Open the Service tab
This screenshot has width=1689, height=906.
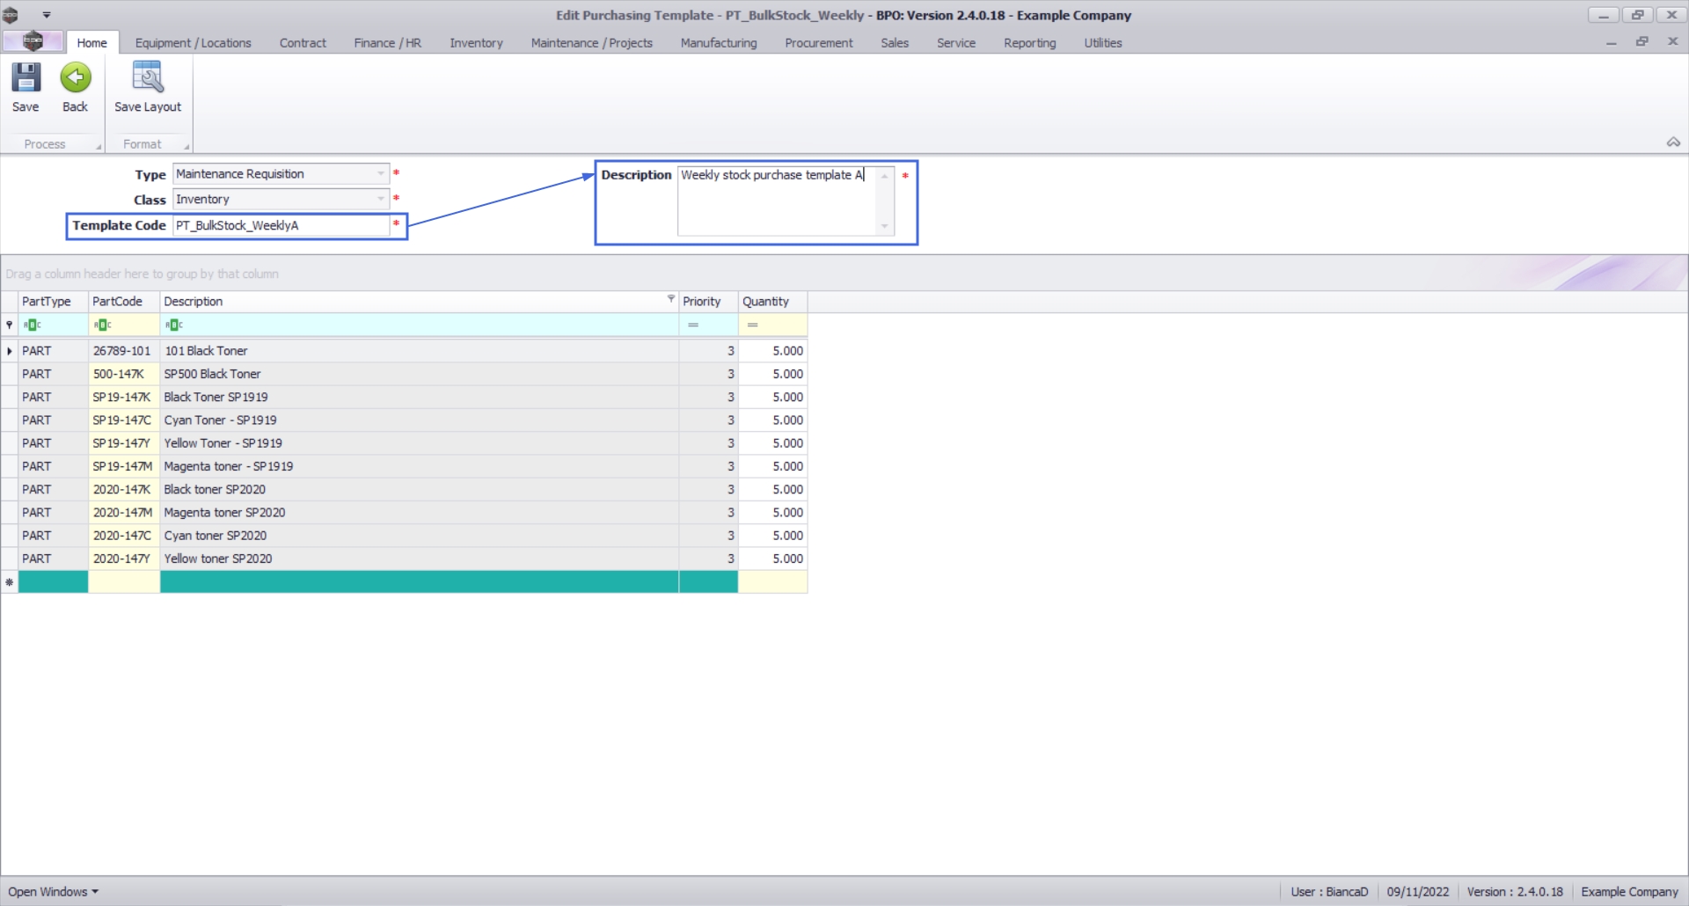[x=955, y=42]
